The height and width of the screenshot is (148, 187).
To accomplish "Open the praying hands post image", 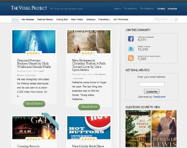I will click(x=34, y=42).
